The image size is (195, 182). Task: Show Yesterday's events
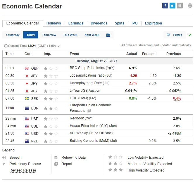tap(13, 35)
